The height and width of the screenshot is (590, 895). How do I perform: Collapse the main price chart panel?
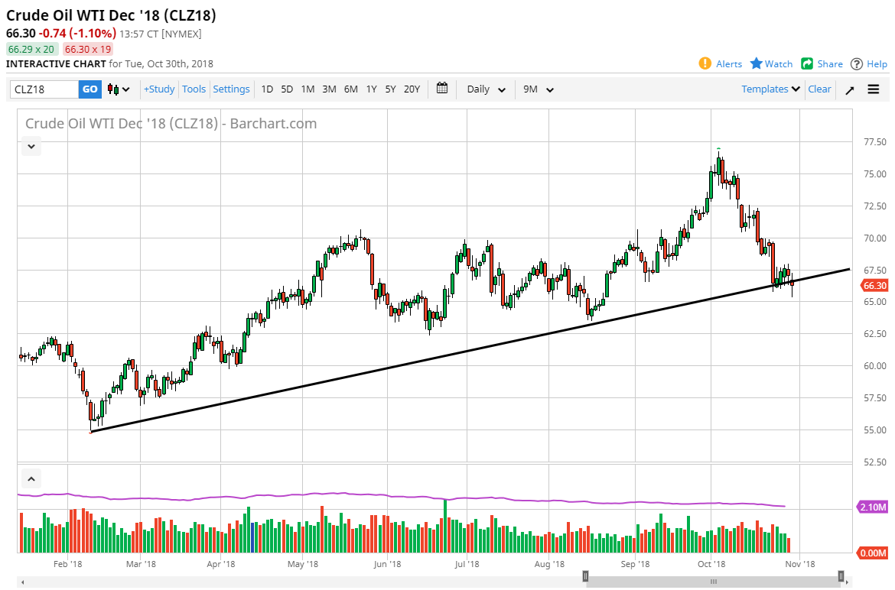[x=31, y=146]
